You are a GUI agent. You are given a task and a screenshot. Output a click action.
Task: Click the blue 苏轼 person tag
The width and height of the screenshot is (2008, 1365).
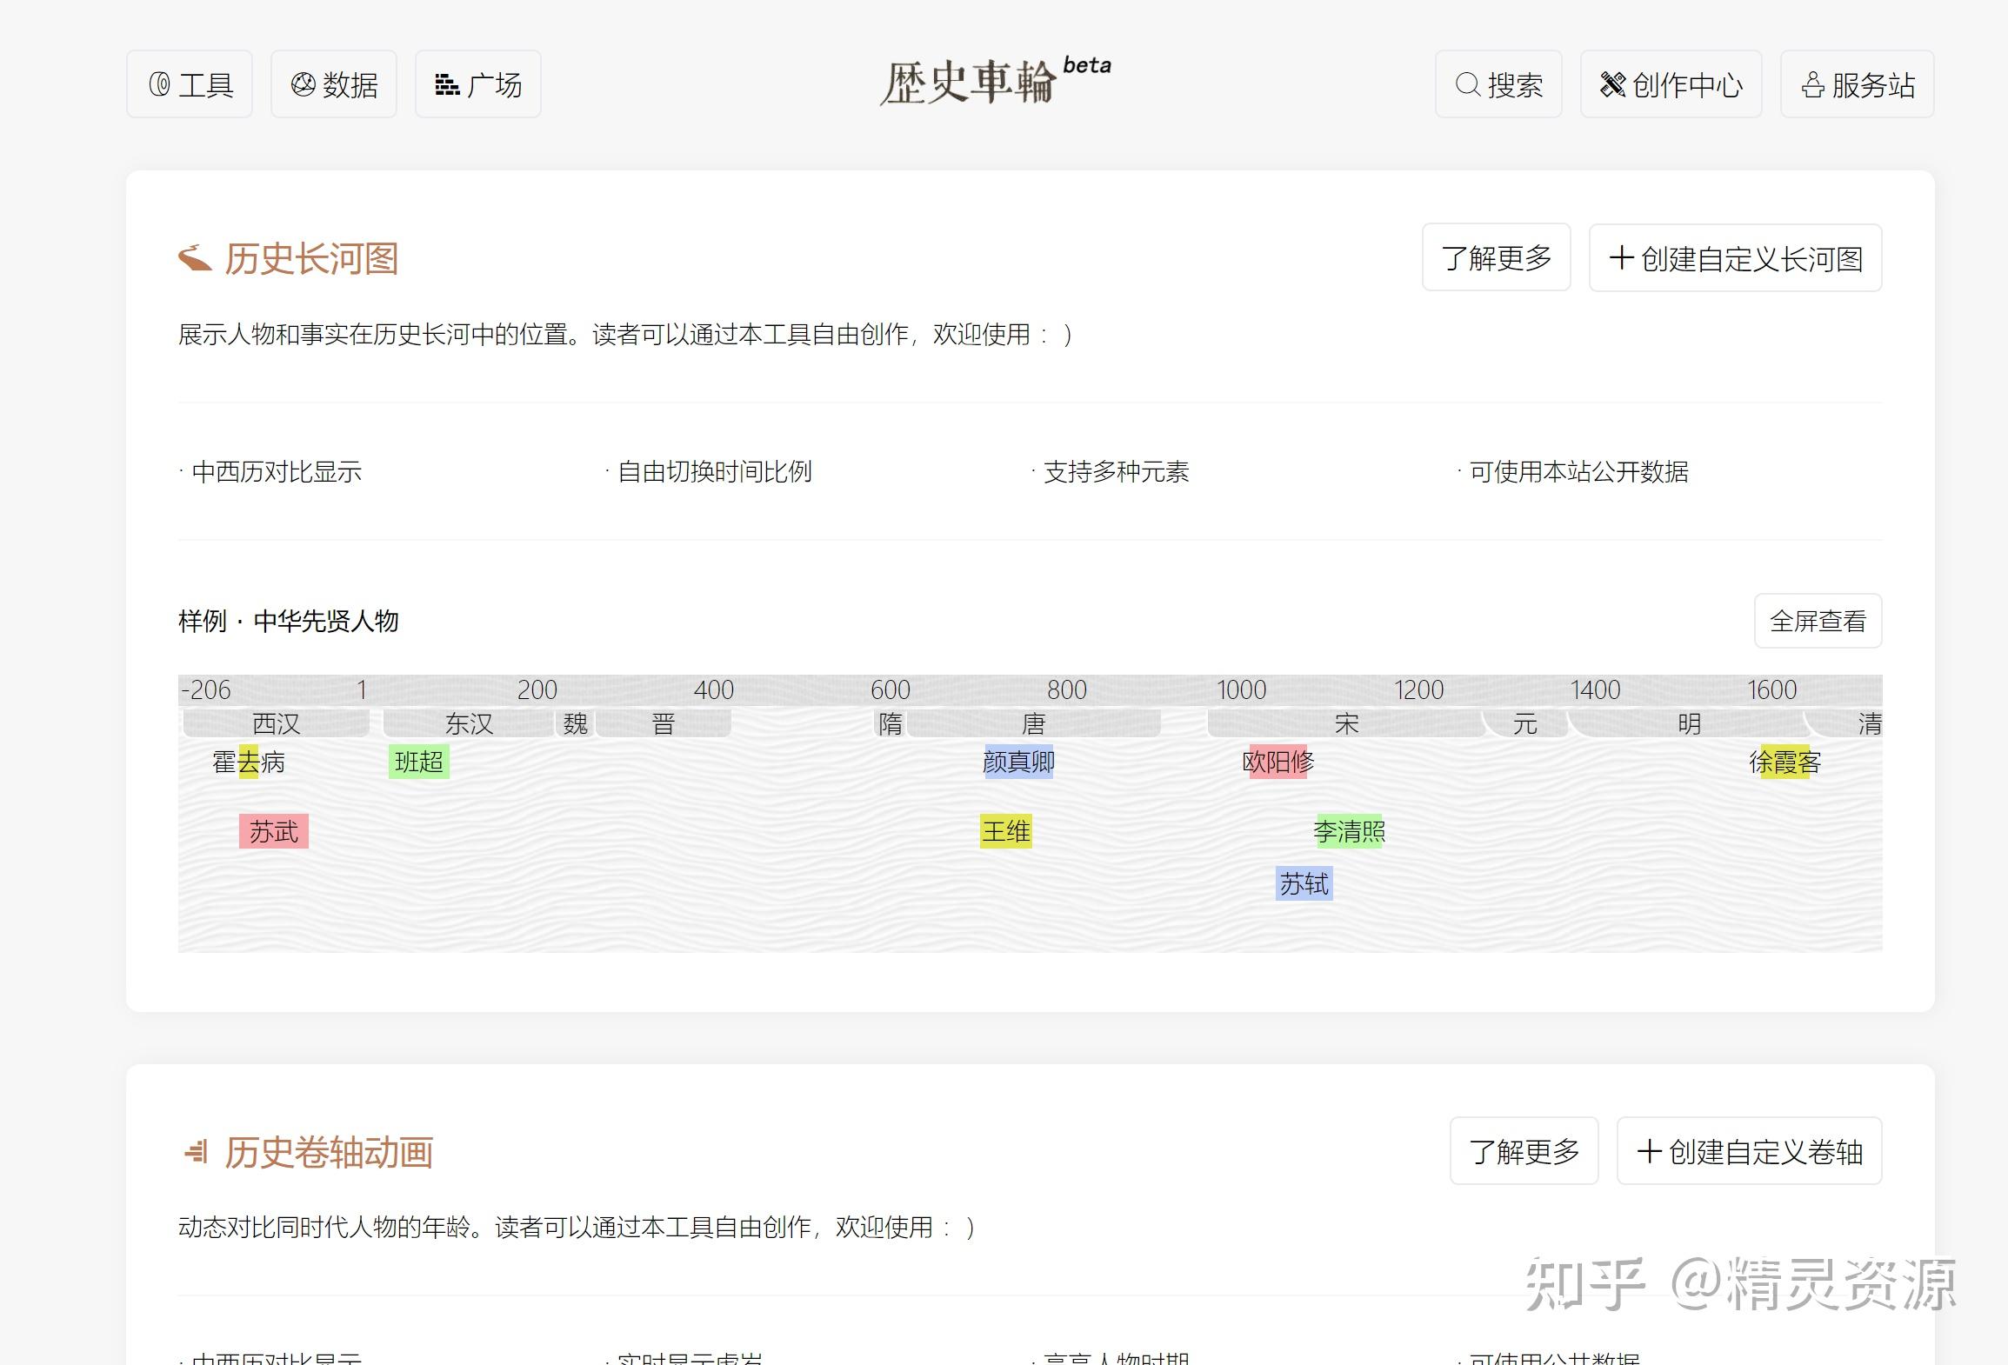(1304, 883)
